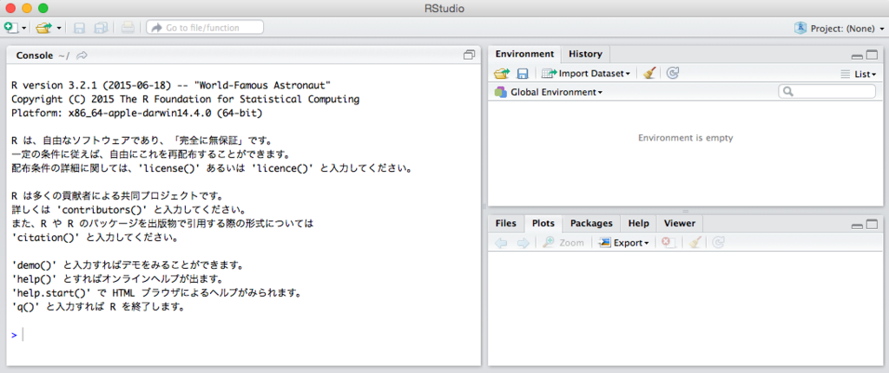Switch to the History tab
The width and height of the screenshot is (889, 373).
click(585, 54)
